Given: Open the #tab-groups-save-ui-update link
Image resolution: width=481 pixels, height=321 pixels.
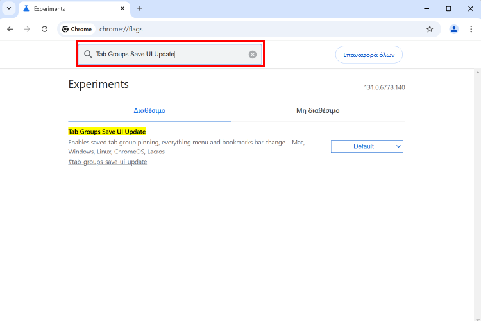Looking at the screenshot, I should [107, 162].
